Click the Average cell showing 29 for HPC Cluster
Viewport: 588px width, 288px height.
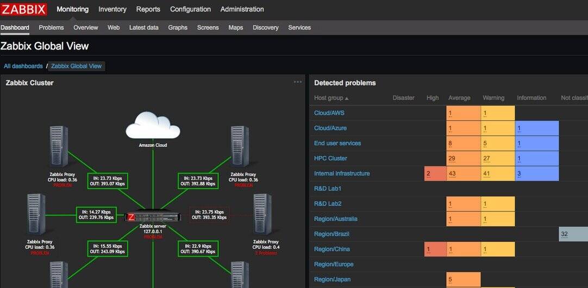click(462, 158)
